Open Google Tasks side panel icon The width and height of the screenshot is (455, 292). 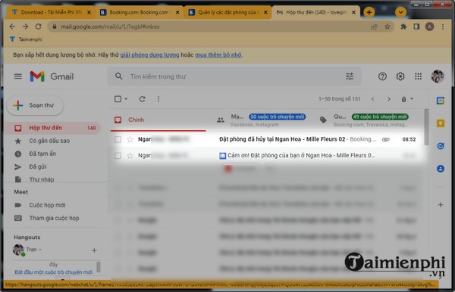(441, 146)
